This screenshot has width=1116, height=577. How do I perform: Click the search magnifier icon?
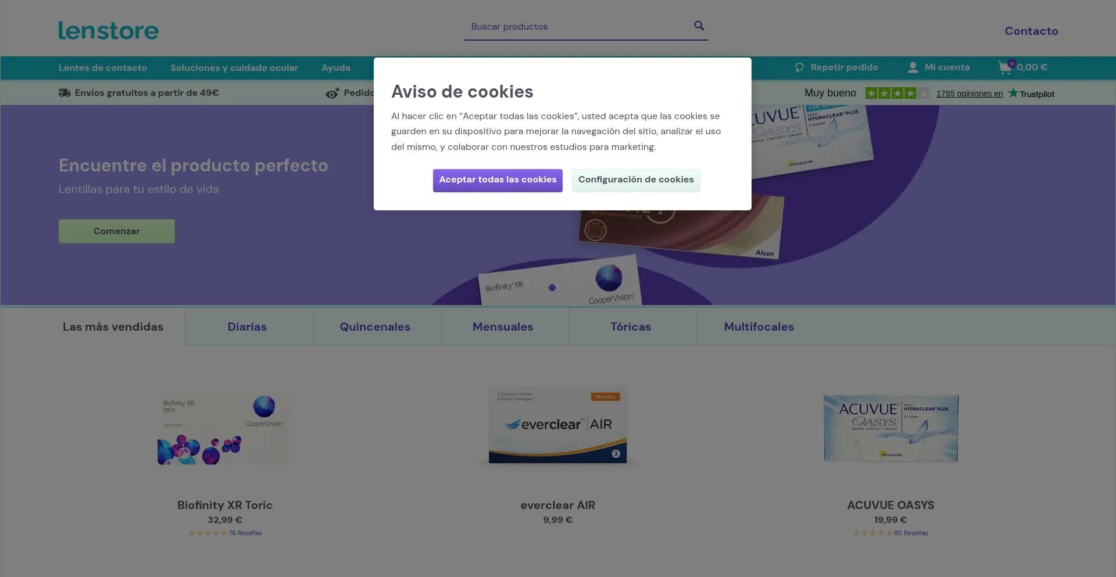699,26
